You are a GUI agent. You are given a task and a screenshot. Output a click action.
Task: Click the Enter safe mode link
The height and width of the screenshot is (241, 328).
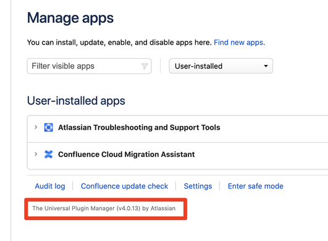(x=256, y=186)
